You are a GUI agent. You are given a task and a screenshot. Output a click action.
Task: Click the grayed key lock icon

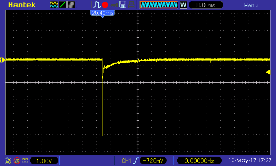tap(115, 5)
